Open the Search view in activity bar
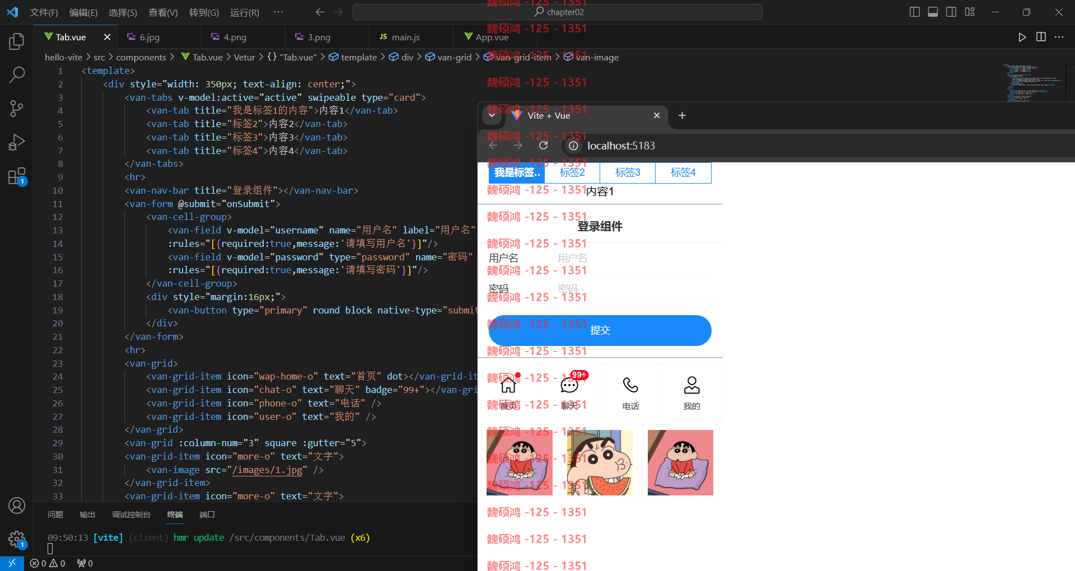Screen dimensions: 1075x571 click(x=17, y=74)
